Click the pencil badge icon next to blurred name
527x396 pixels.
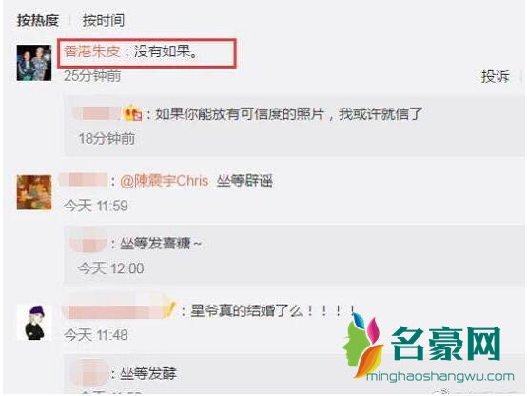(x=169, y=308)
